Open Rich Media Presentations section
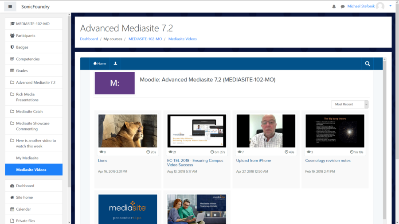 point(34,97)
